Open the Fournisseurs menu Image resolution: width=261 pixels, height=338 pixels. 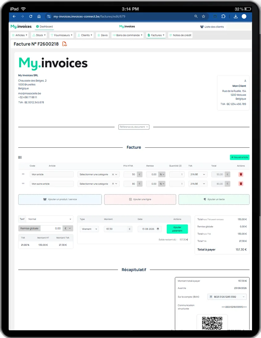61,35
